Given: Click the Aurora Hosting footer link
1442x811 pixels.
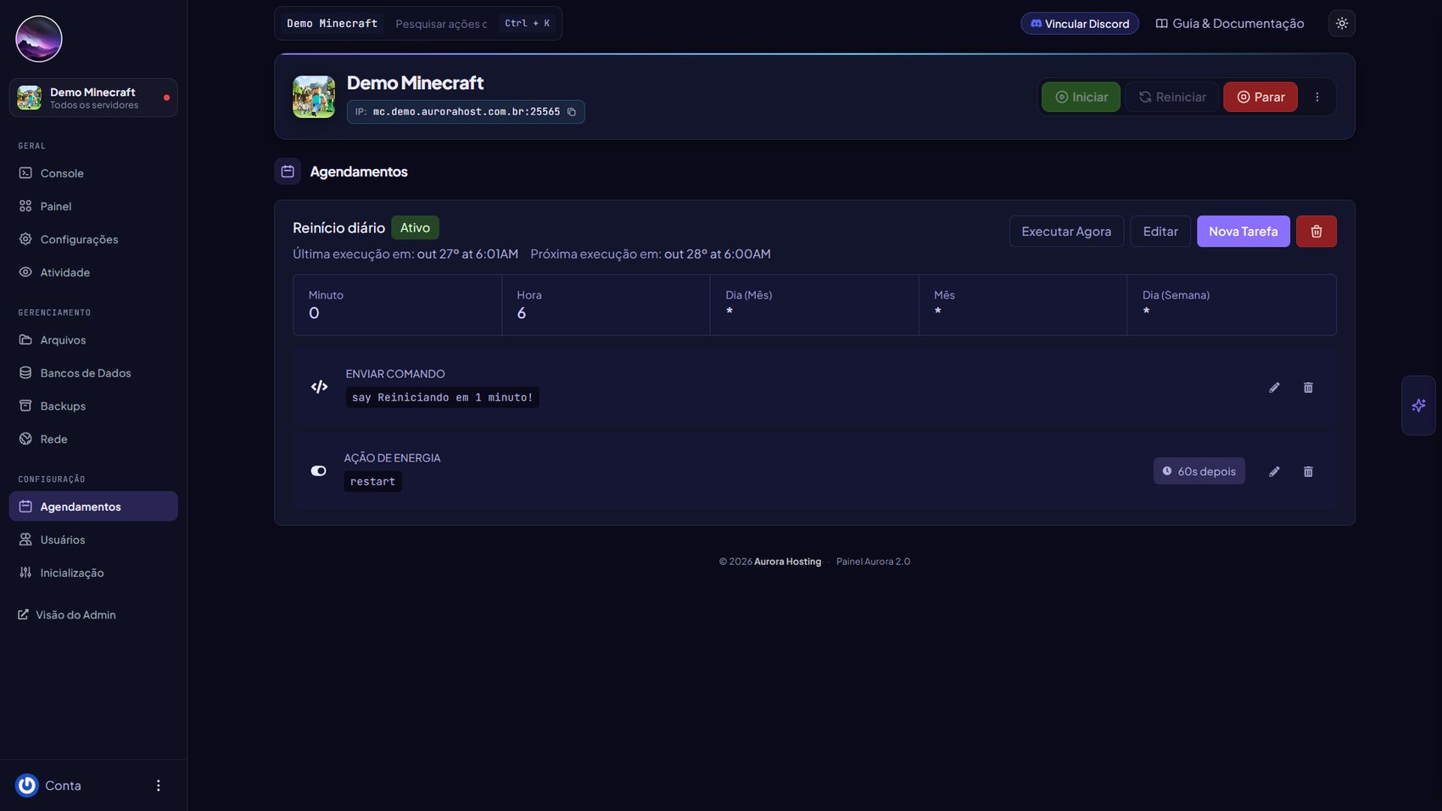Looking at the screenshot, I should (x=787, y=562).
